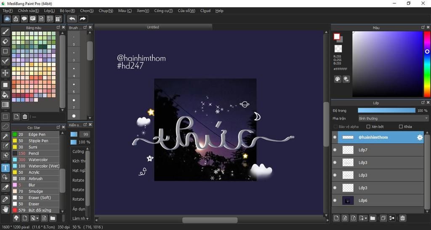Click the vertical hue color bar
Viewport: 431px width, 230px height.
(x=427, y=64)
